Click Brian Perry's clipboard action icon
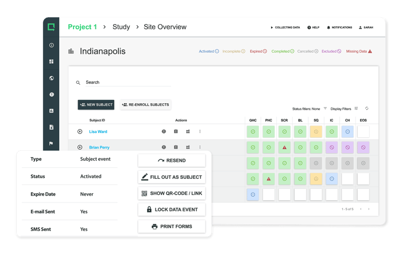The height and width of the screenshot is (254, 402). [176, 147]
